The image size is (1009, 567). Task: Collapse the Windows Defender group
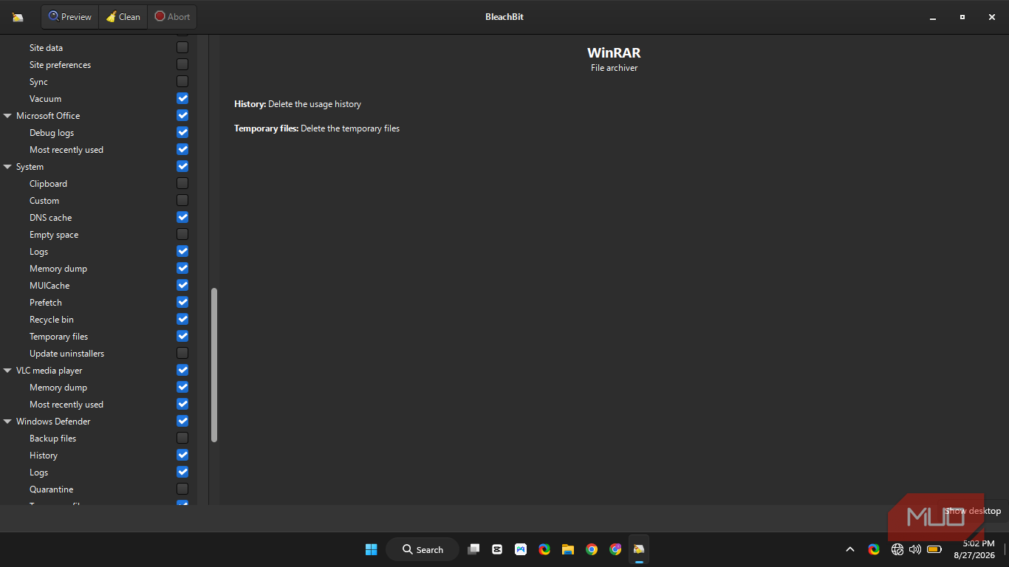click(x=7, y=422)
